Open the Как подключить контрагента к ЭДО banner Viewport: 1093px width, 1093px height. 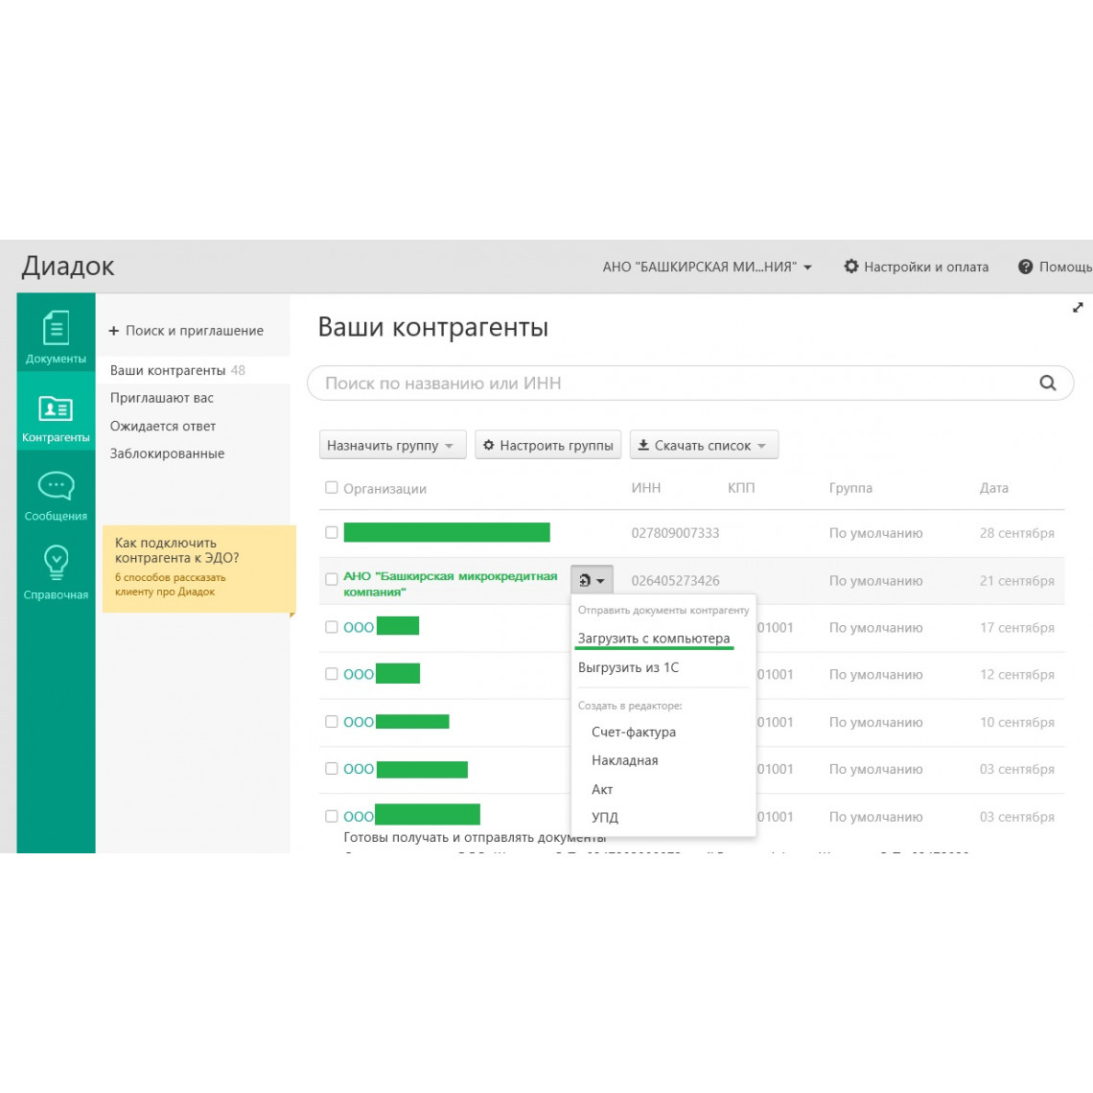pyautogui.click(x=198, y=569)
